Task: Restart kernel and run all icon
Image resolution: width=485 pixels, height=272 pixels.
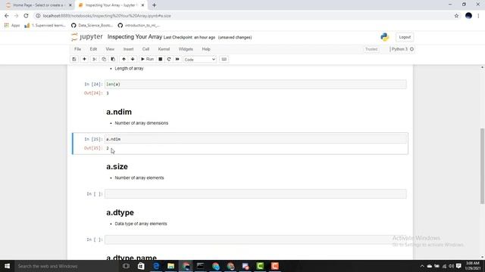Action: 177,59
